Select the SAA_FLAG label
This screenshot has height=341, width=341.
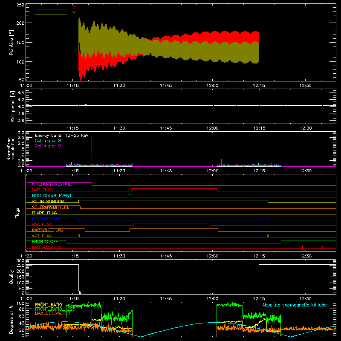pos(42,225)
